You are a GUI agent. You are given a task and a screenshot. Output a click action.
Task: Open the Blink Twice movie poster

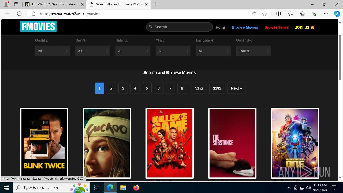pyautogui.click(x=44, y=143)
